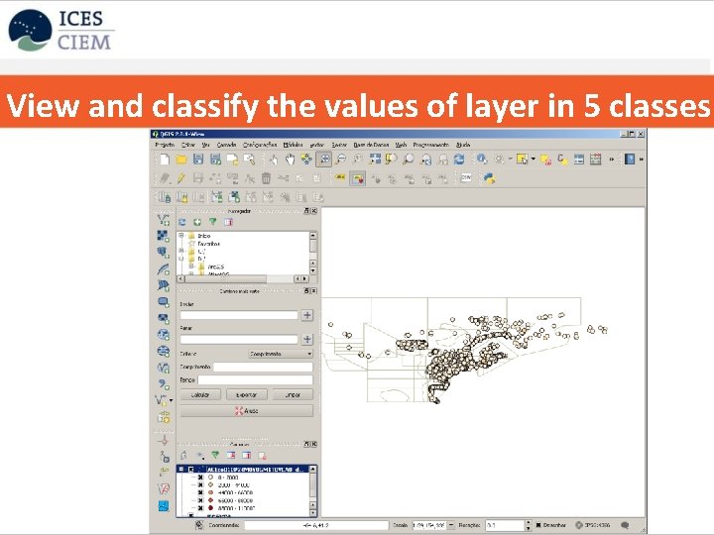The image size is (714, 535).
Task: Click the green Add icon in browser panel
Action: (x=197, y=222)
